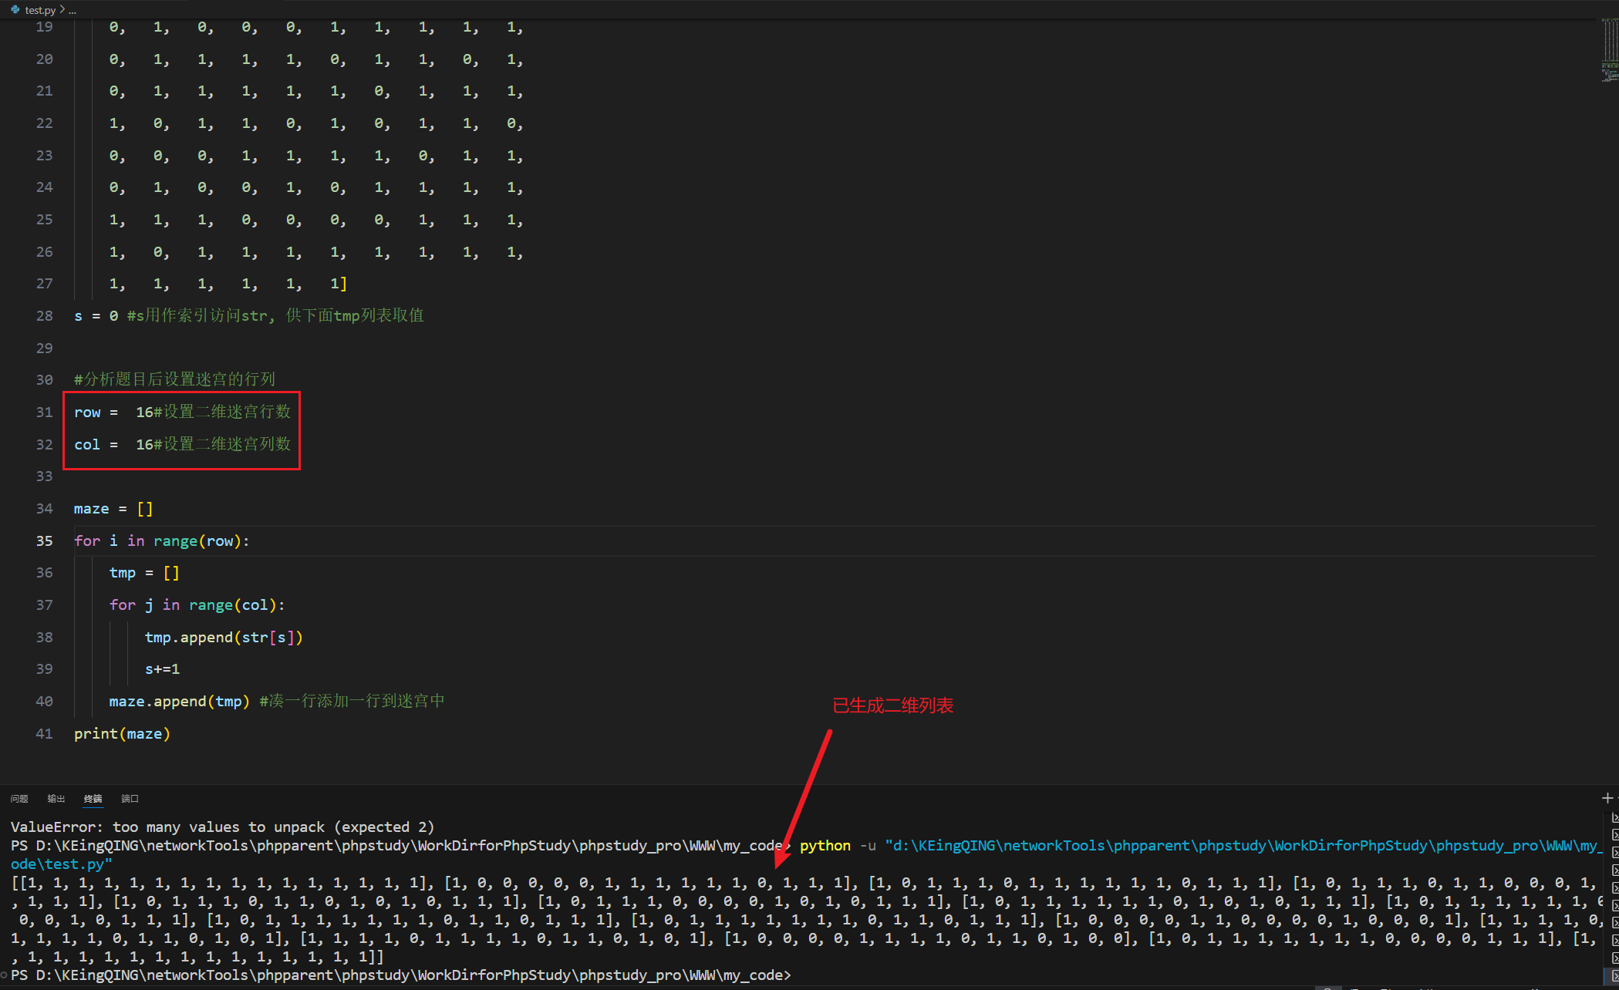Select the topmost terminal instance icon
Screen dimensions: 1619x990
pyautogui.click(x=1615, y=817)
